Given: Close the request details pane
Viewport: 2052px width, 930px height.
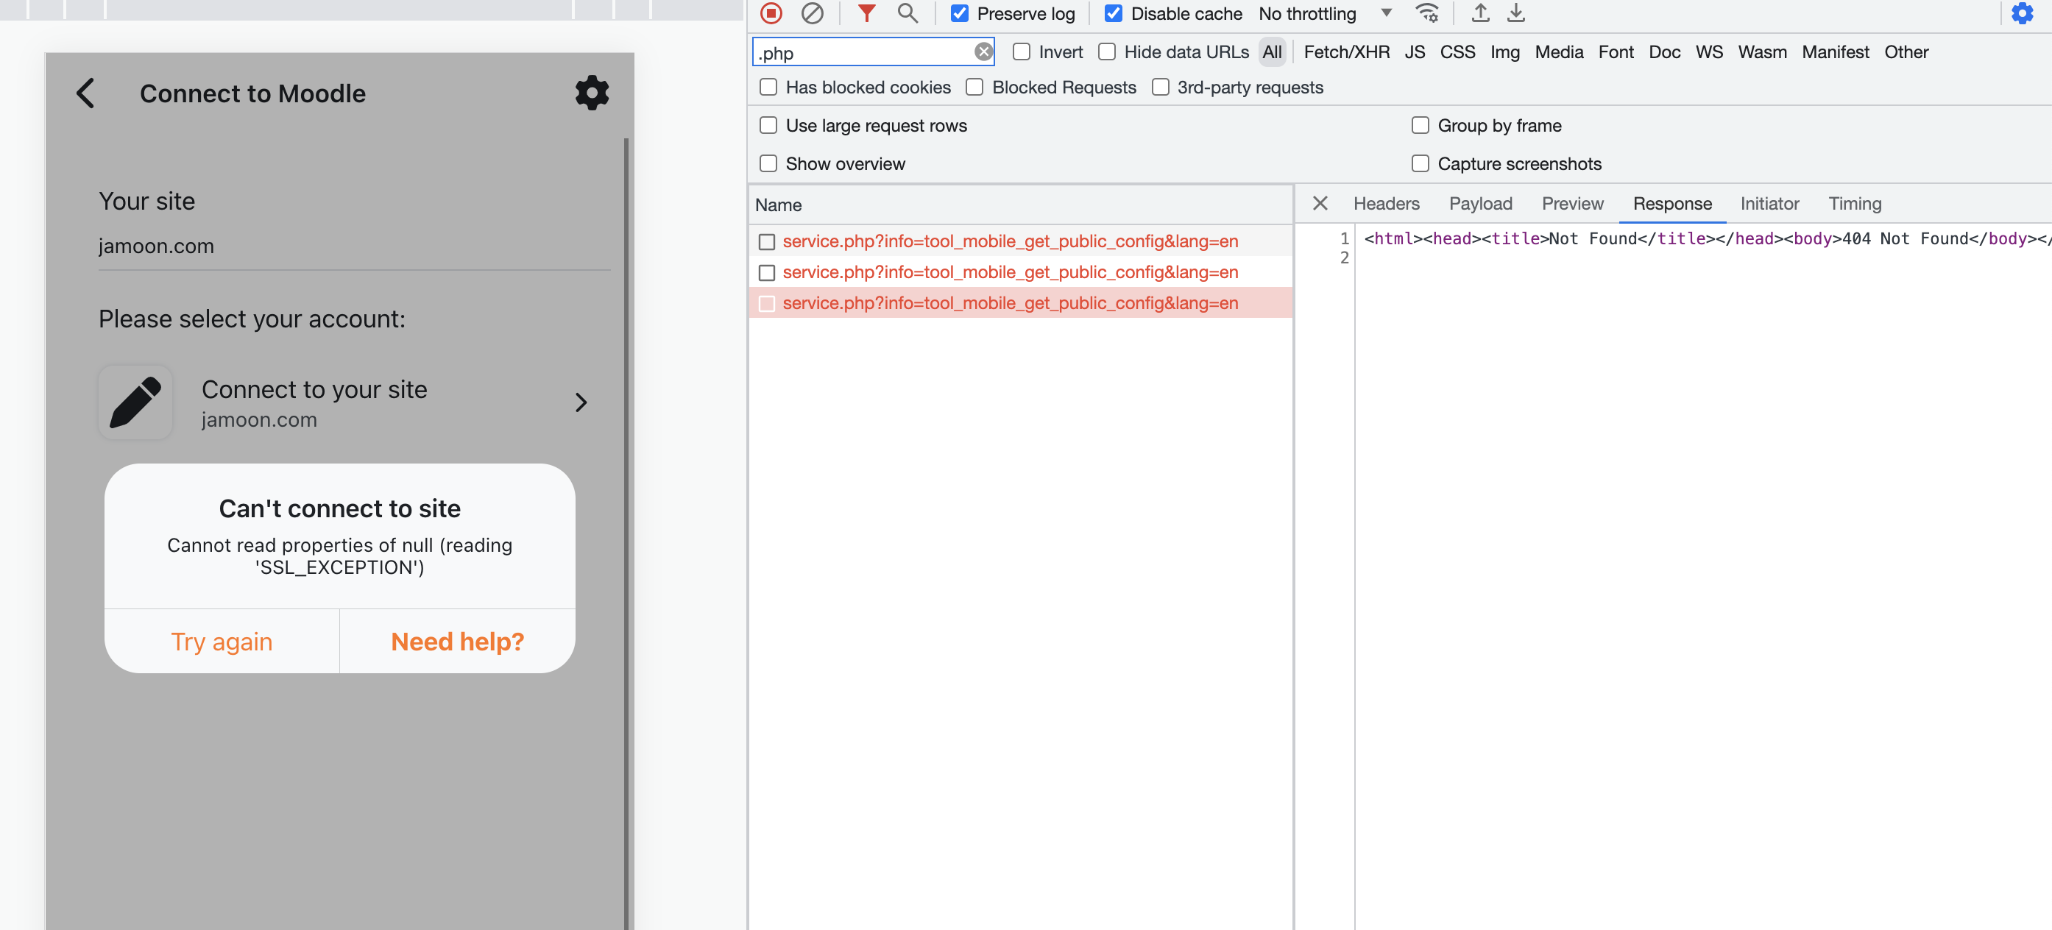Looking at the screenshot, I should click(1320, 204).
